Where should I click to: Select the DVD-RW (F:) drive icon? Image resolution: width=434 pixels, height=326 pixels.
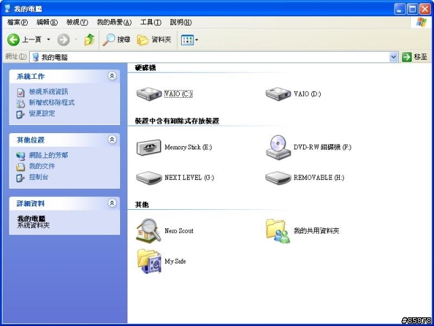coord(278,147)
